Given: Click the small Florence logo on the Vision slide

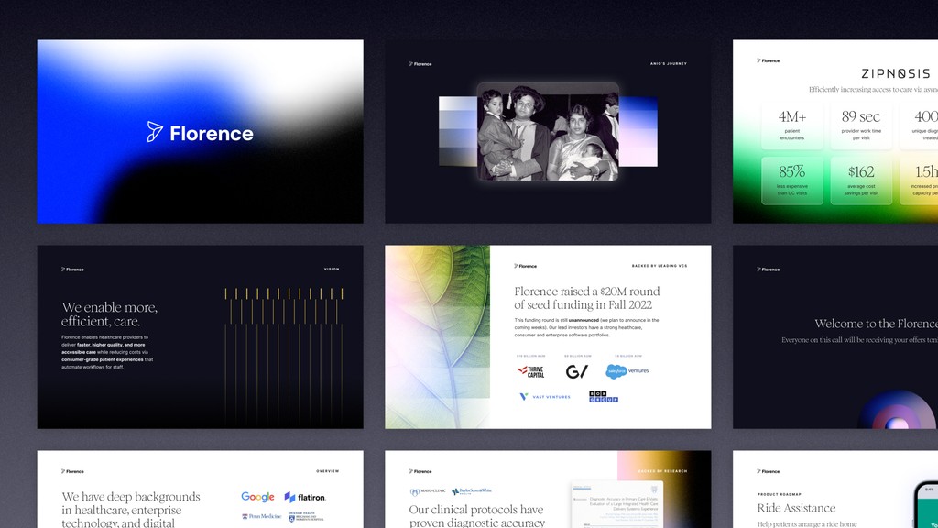Looking at the screenshot, I should (x=72, y=269).
